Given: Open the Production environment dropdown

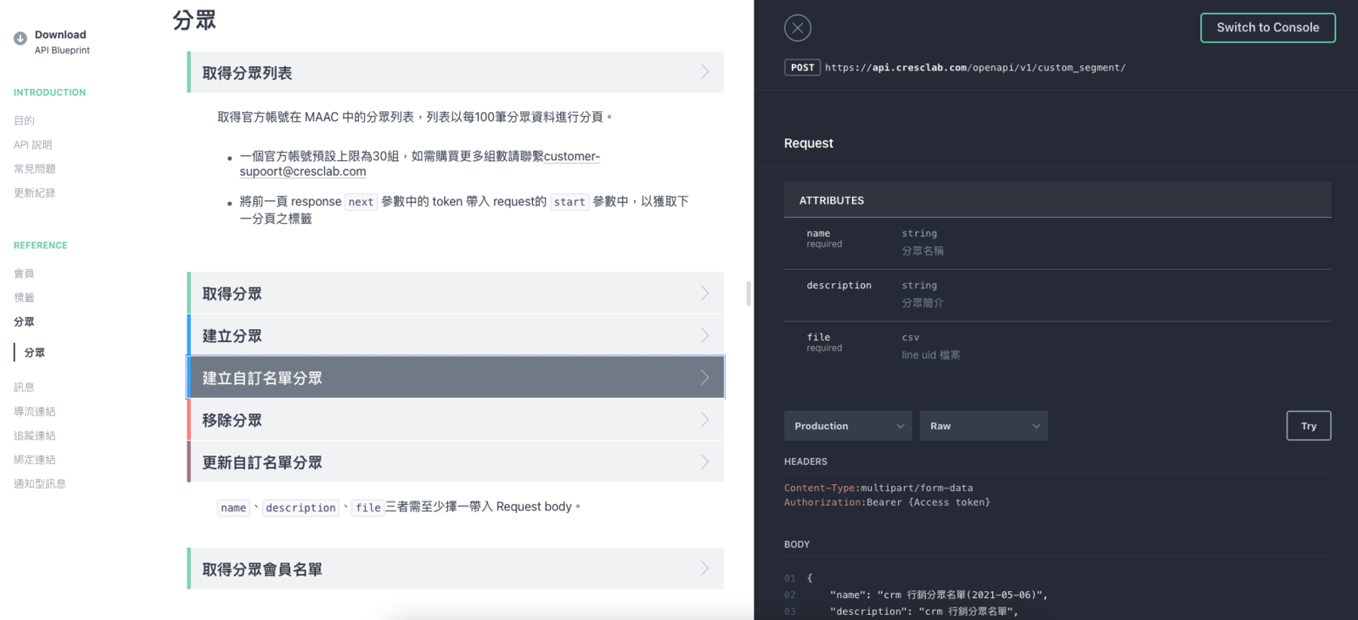Looking at the screenshot, I should click(847, 426).
